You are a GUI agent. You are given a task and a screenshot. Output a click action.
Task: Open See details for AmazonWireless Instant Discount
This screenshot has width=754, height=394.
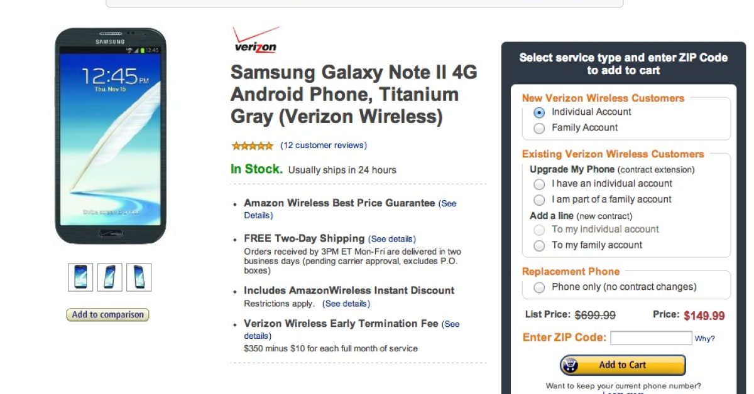pyautogui.click(x=346, y=304)
